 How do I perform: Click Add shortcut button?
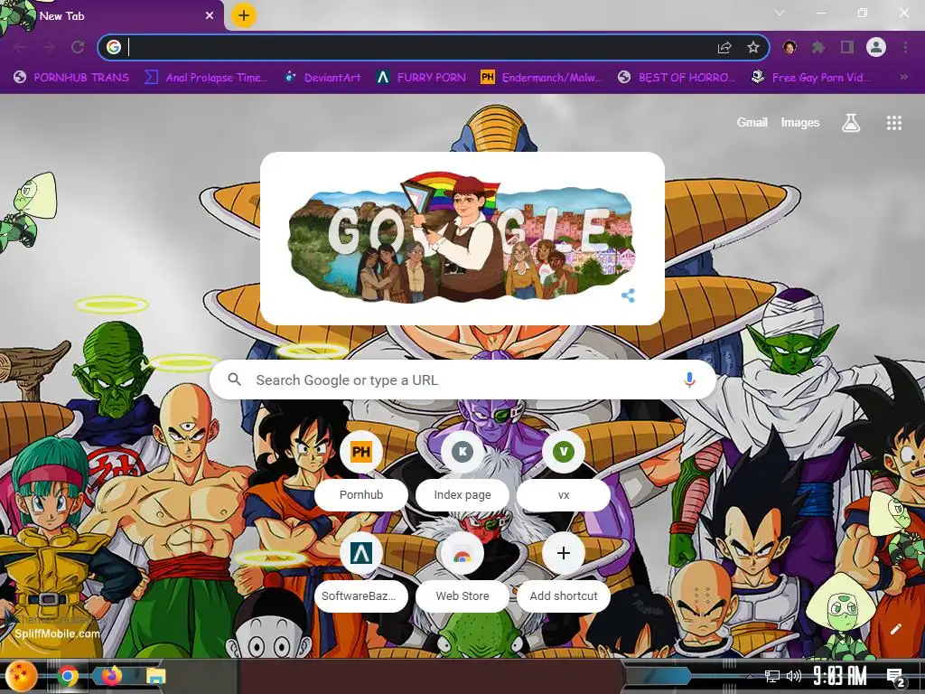coord(564,574)
